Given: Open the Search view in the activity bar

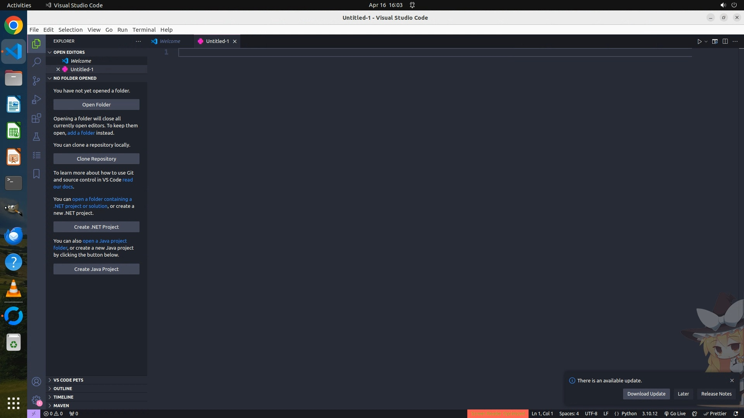Looking at the screenshot, I should click(36, 62).
